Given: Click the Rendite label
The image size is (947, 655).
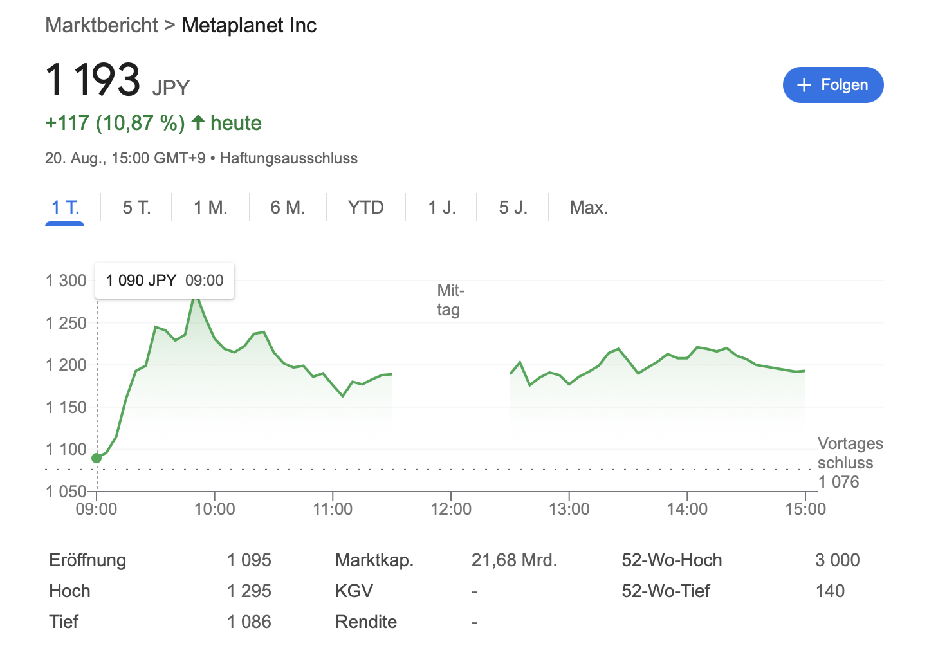Looking at the screenshot, I should point(366,622).
